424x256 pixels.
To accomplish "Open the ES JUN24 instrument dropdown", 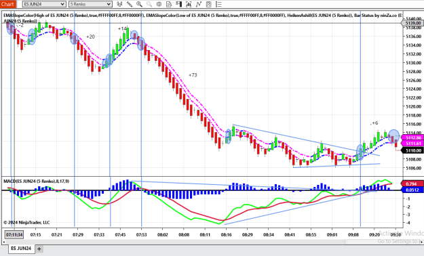I will 44,4.
